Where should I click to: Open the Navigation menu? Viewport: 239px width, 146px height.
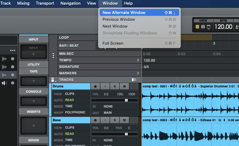(70, 3)
